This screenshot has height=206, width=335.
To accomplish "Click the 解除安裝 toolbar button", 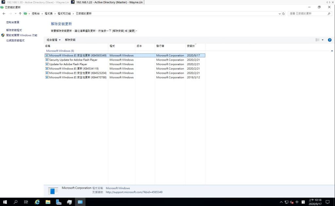I will pos(70,40).
